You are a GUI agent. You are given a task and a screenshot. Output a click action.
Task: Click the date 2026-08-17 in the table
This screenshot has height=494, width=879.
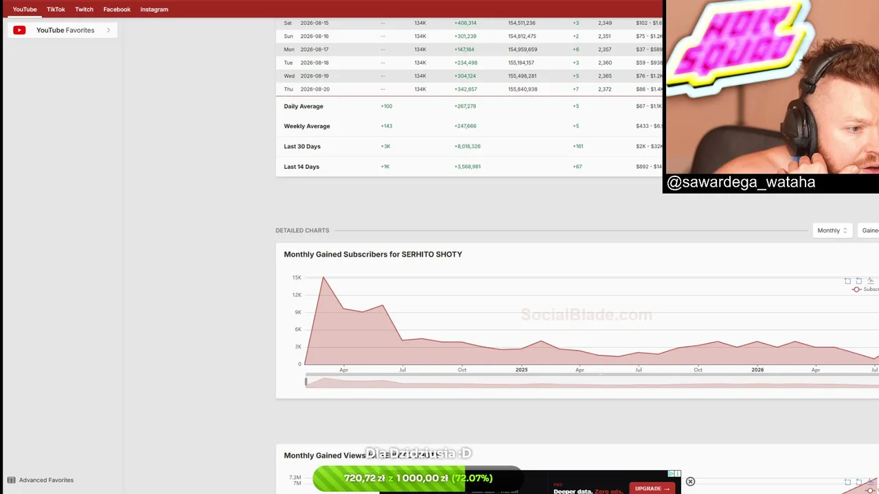click(x=315, y=49)
